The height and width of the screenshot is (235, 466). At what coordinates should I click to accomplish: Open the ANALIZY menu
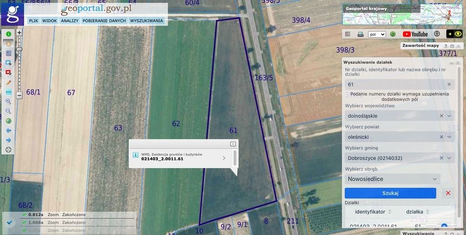[70, 21]
